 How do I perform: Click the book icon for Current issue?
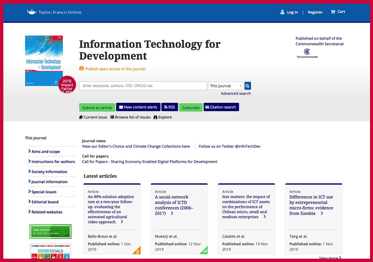[81, 117]
